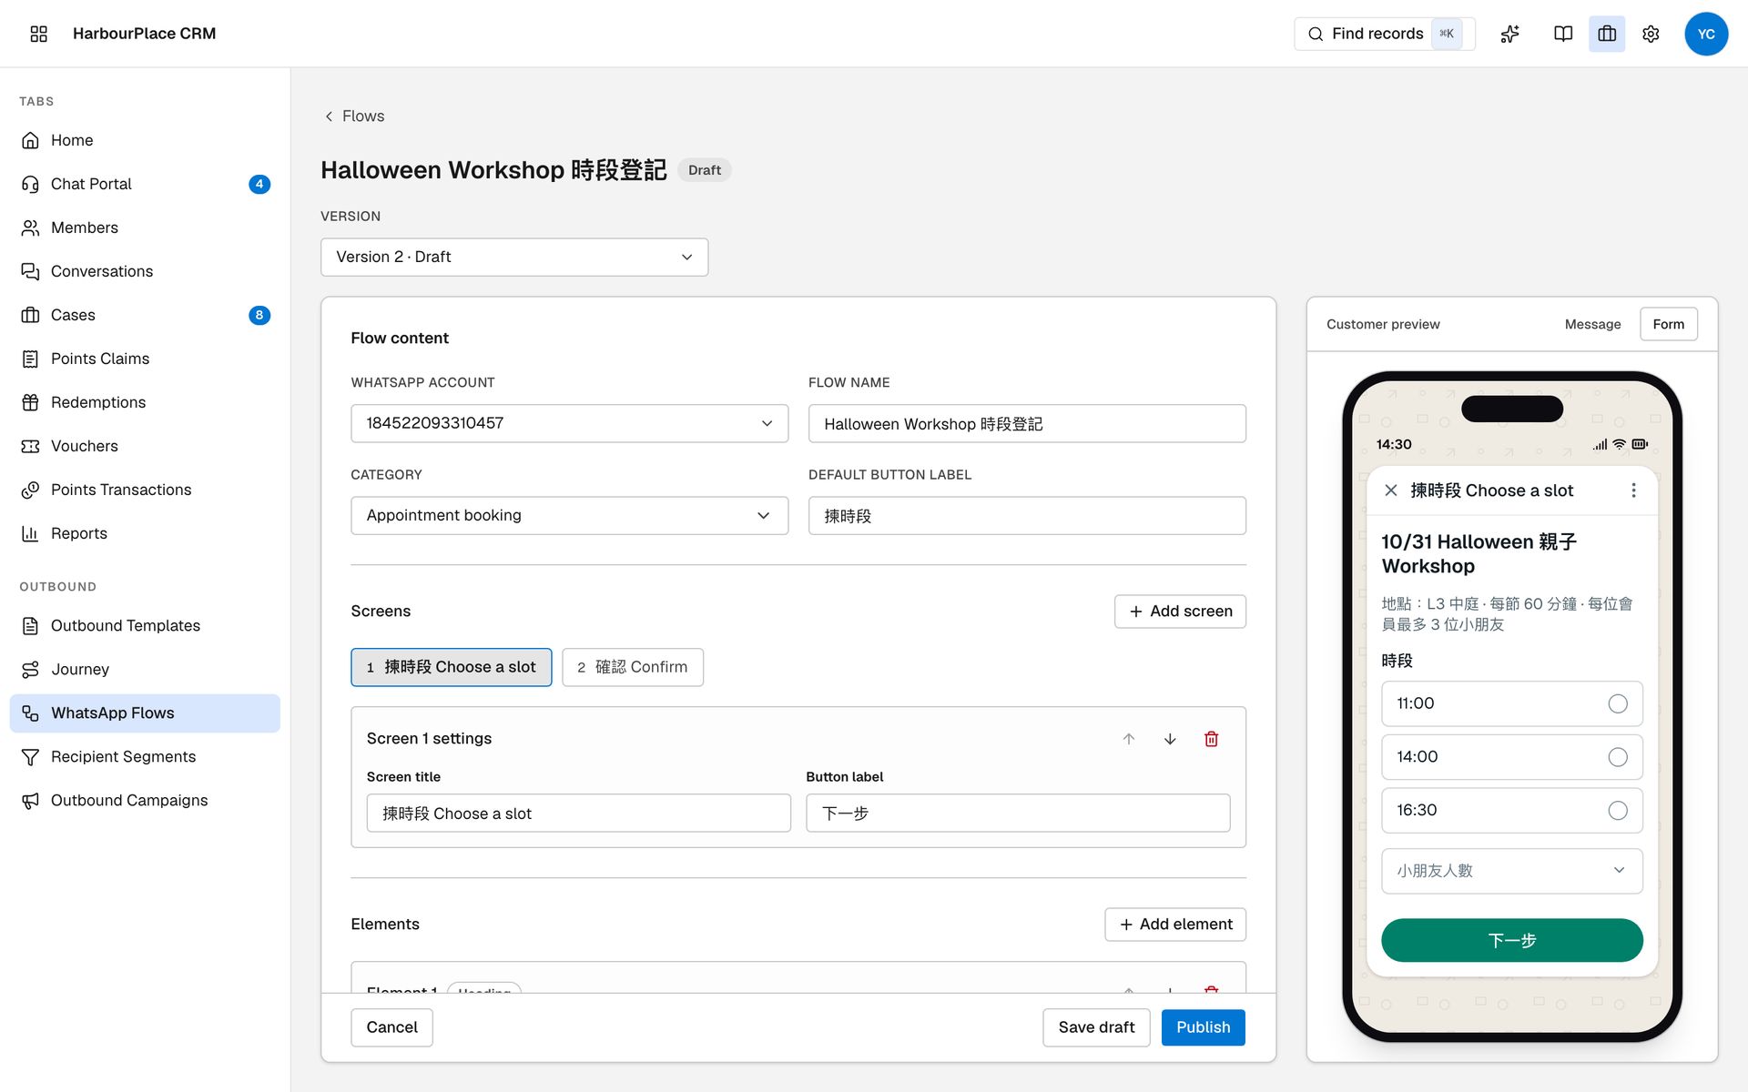Open Vouchers in sidebar
The height and width of the screenshot is (1092, 1748).
click(146, 446)
